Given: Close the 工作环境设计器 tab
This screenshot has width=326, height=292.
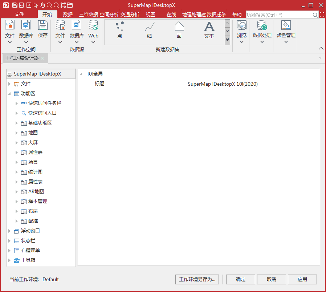Looking at the screenshot, I should [42, 58].
